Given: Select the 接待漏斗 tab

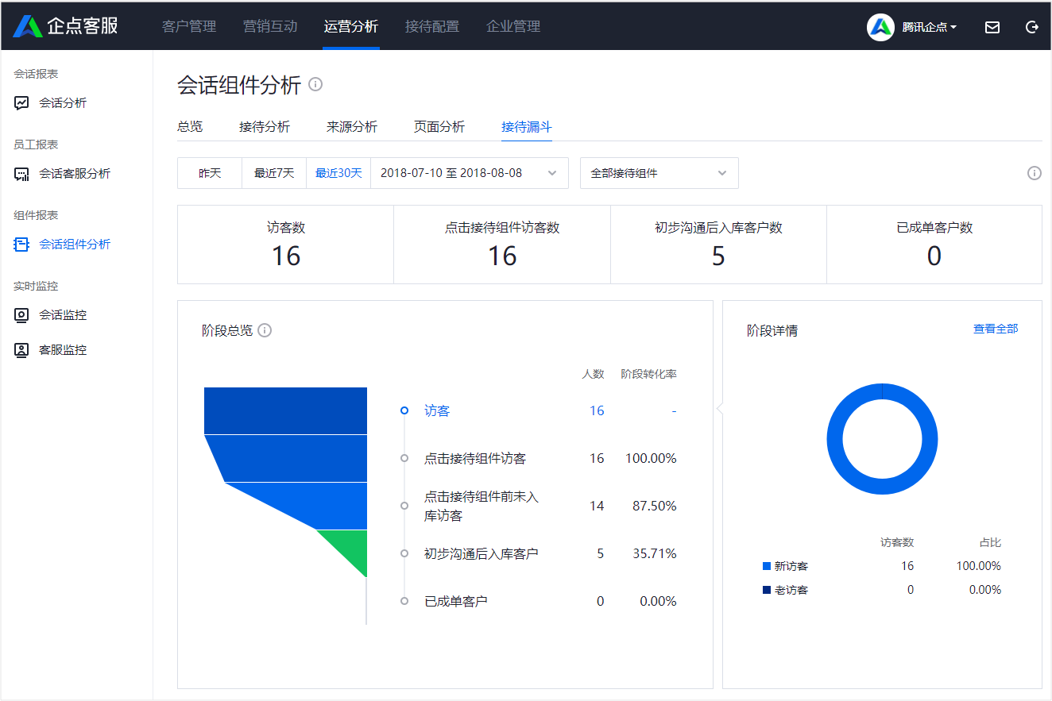Looking at the screenshot, I should pyautogui.click(x=527, y=127).
